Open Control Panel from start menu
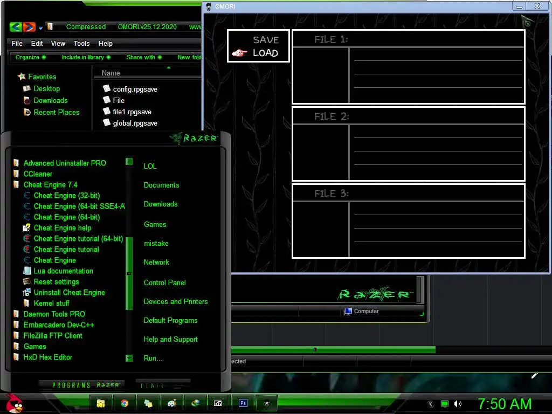The height and width of the screenshot is (414, 552). (164, 282)
